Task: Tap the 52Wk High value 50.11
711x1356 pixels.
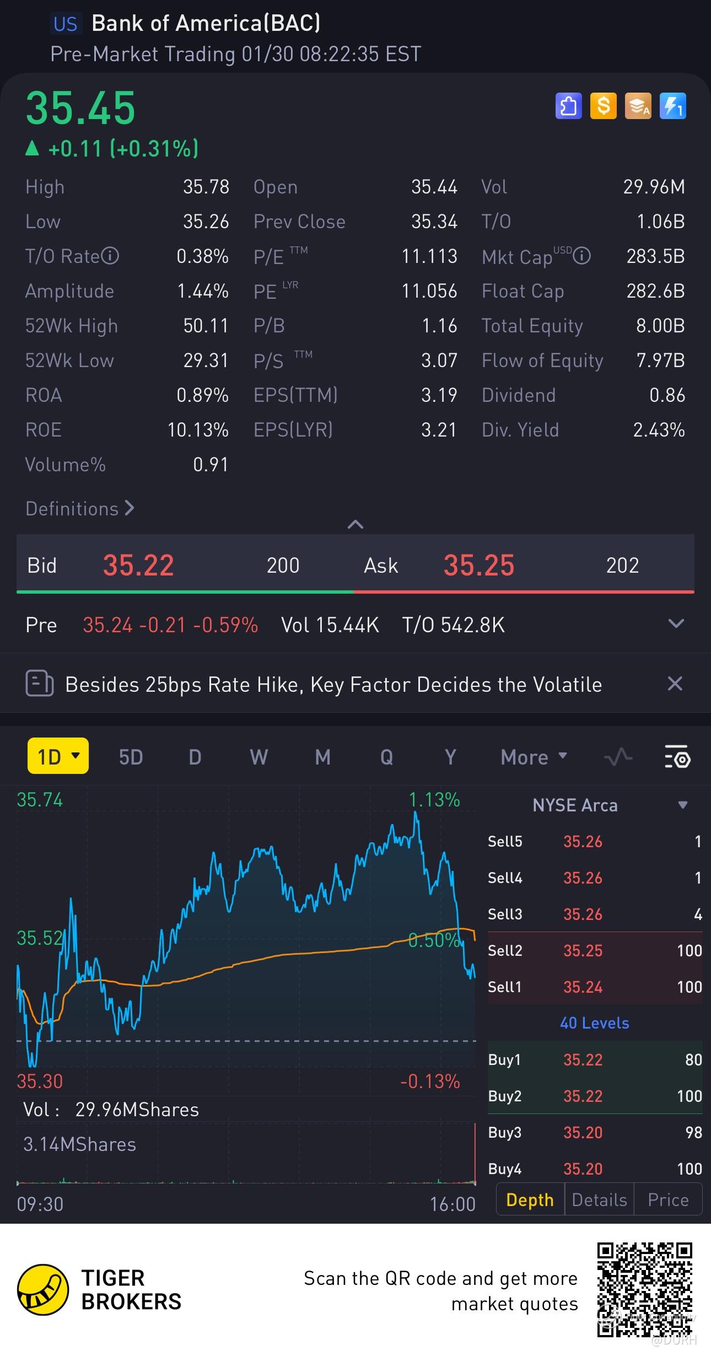Action: coord(206,326)
